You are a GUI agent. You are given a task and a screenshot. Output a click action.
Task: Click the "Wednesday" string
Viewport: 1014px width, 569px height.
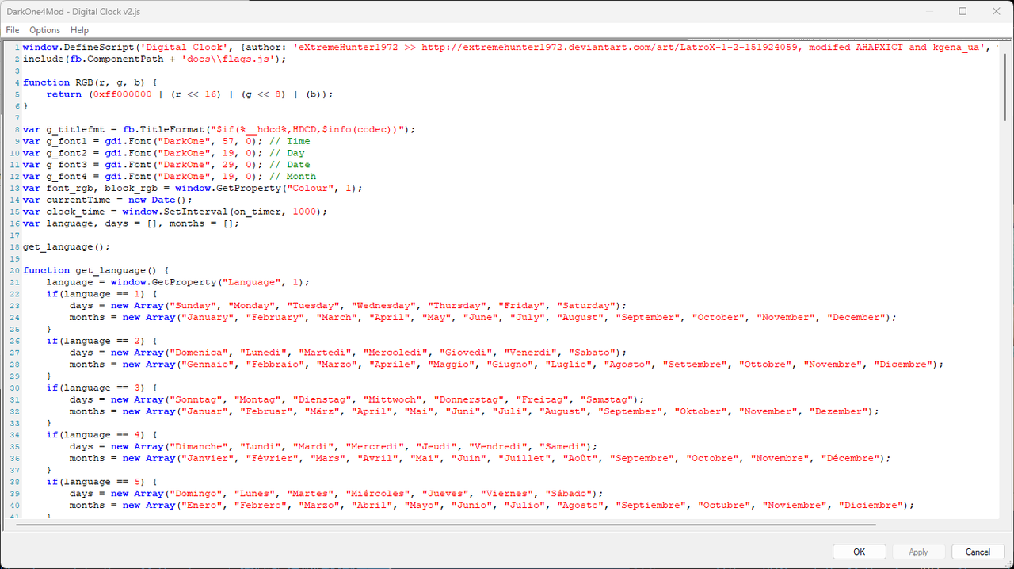click(383, 306)
